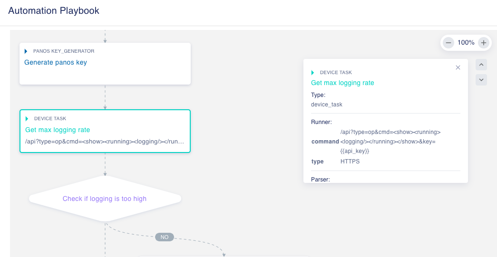
Task: Expand the PANOS KEY_GENERATOR node triangle
Action: pos(26,51)
